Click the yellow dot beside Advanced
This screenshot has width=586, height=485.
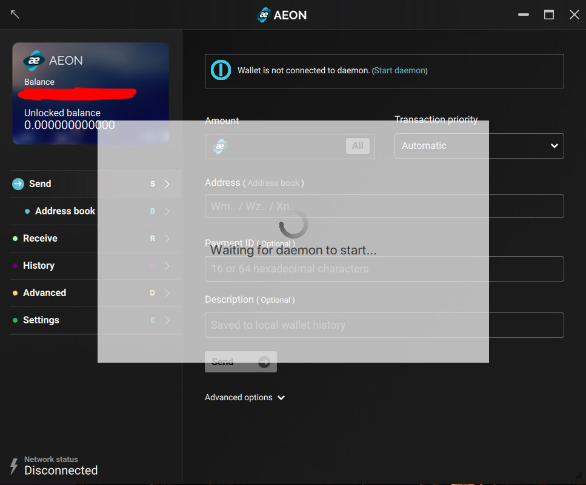click(15, 293)
